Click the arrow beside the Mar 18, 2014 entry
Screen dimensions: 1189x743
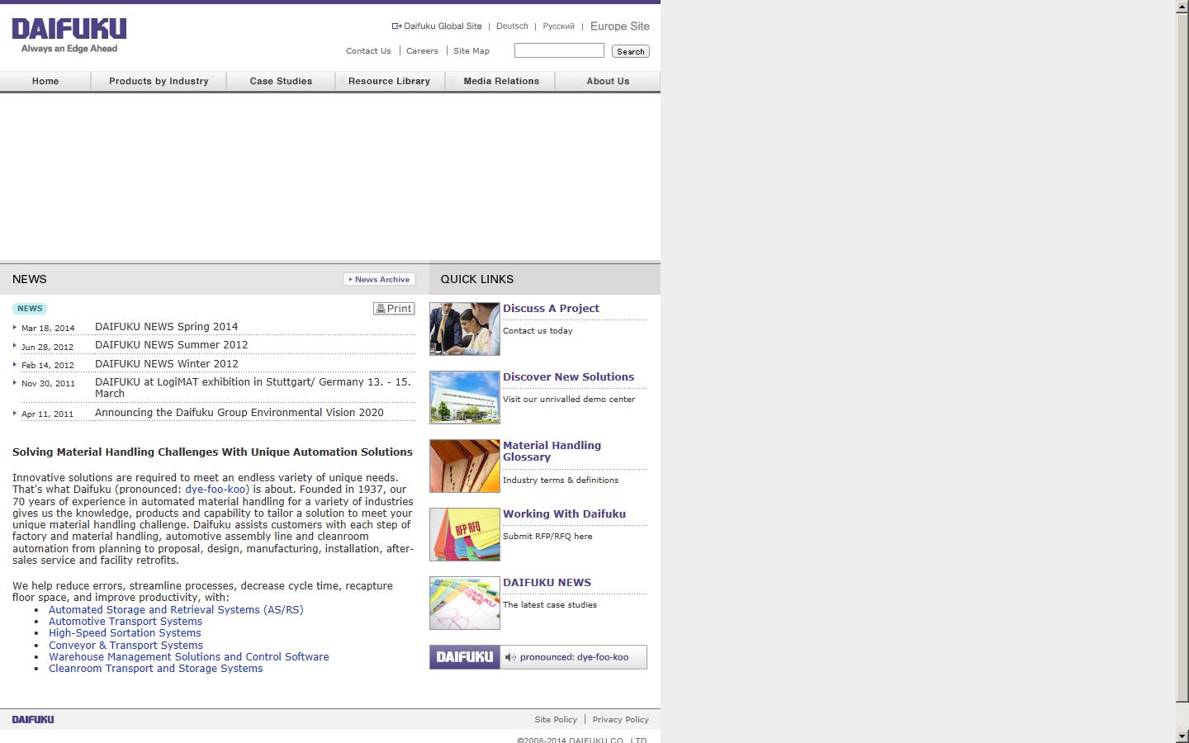tap(15, 327)
